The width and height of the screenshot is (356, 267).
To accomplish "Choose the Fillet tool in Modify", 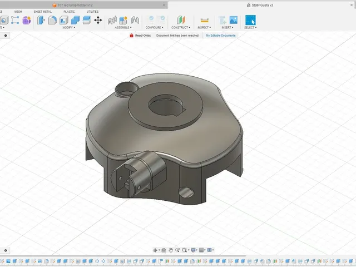I will [52, 20].
